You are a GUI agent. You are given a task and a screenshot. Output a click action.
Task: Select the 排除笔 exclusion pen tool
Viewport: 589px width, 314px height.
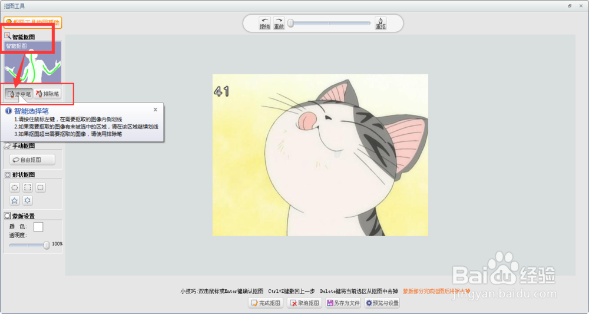pyautogui.click(x=47, y=94)
